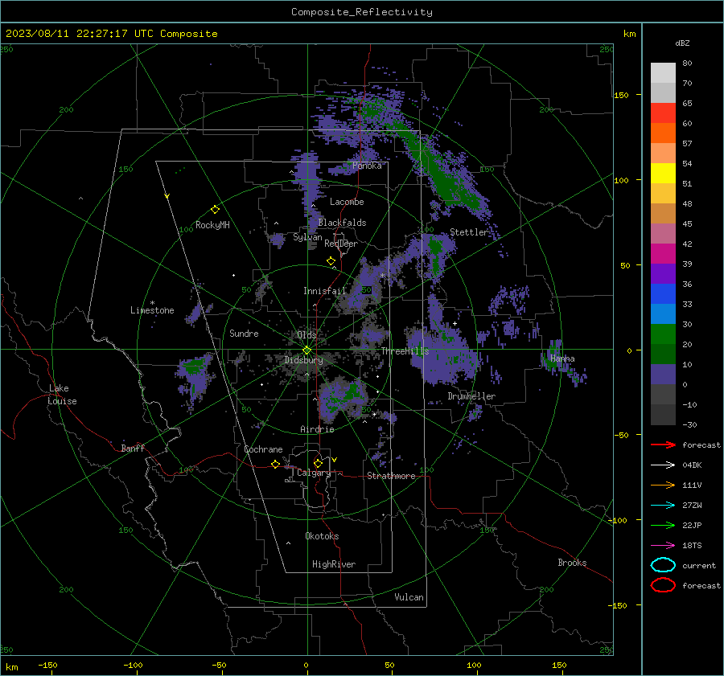This screenshot has height=676, width=724.
Task: Click the magenta 18TS arrow legend icon
Action: [663, 546]
